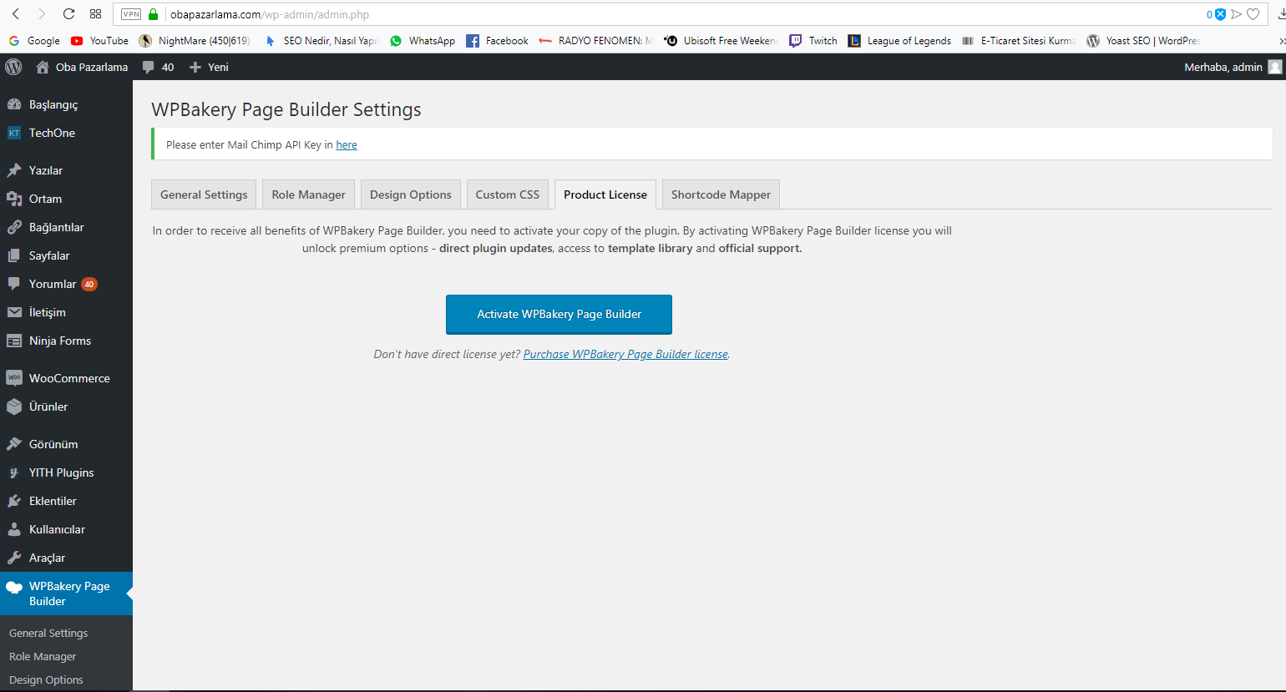Open E-Ticaret Sitesi Kurma bookmark
The height and width of the screenshot is (692, 1286).
[x=1018, y=40]
